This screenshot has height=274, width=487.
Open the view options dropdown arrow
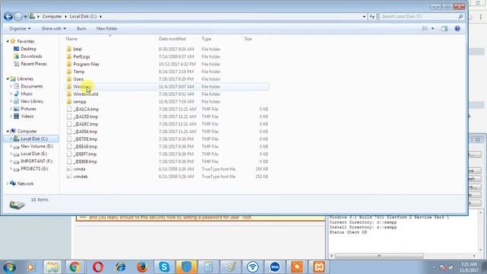[432, 29]
